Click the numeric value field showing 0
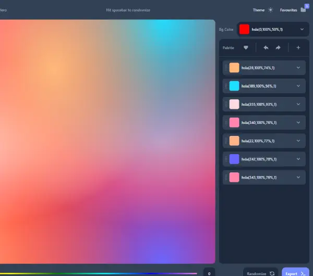313x276 pixels. pos(209,273)
